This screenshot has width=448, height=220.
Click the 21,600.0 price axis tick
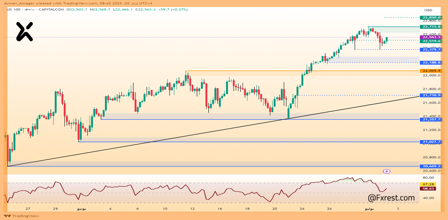(x=431, y=103)
